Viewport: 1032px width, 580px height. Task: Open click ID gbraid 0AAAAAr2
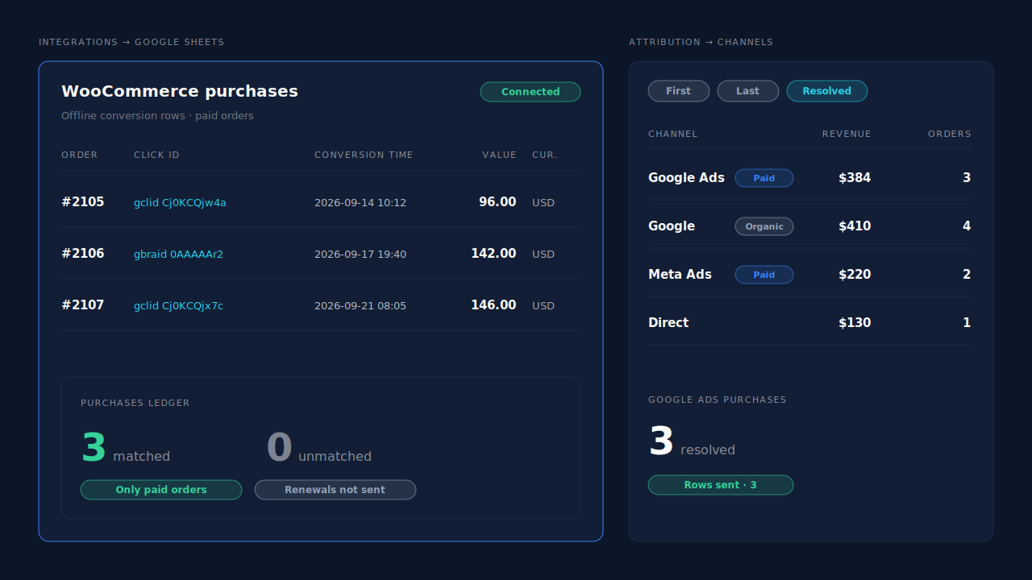tap(178, 254)
